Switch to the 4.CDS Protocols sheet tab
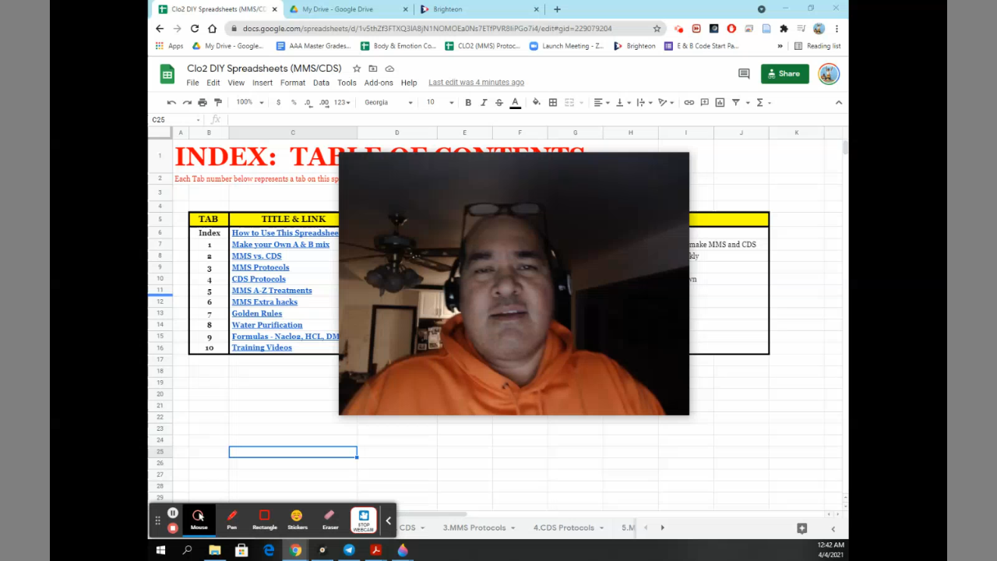Viewport: 997px width, 561px height. [x=563, y=527]
